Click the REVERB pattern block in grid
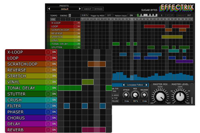The width and height of the screenshot is (200, 133). 94,130
